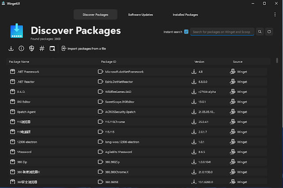Screen dimensions: 283x188
Task: Select the 360 Zip package name
Action: click(x=22, y=162)
